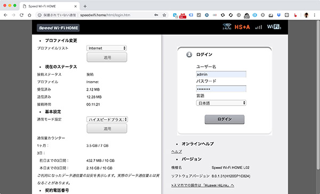320x194 pixels.
Task: Click software version 8.0.1.31(H120SP1C824)
Action: [x=231, y=176]
